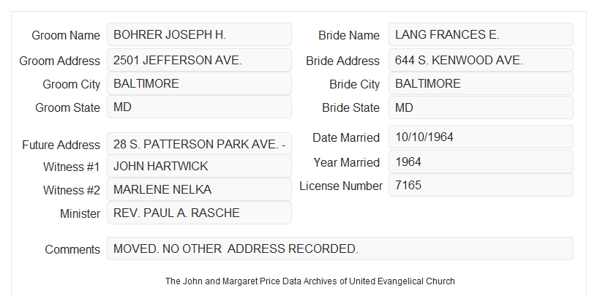The height and width of the screenshot is (296, 589).
Task: Click the Witness #1 field
Action: (199, 166)
